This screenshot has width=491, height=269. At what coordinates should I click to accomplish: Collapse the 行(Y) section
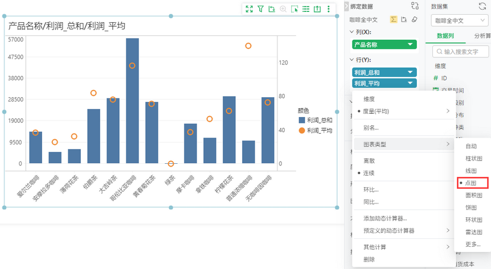pos(351,59)
